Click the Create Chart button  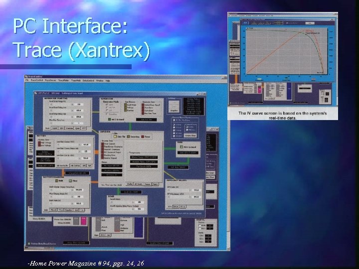[x=190, y=135]
